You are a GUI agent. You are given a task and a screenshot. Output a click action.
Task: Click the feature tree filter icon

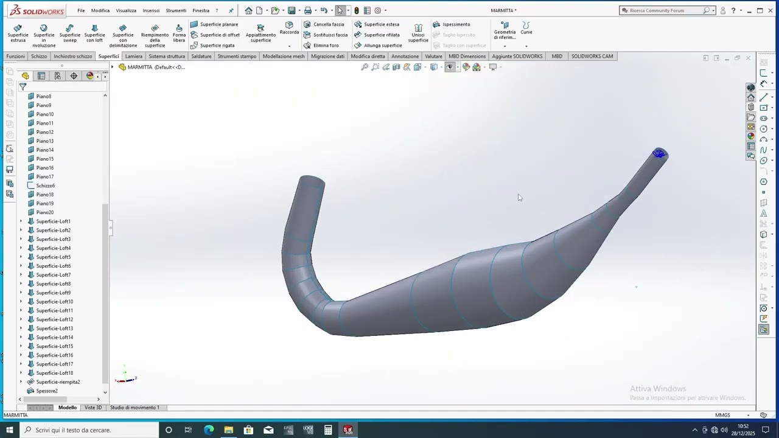tap(23, 86)
